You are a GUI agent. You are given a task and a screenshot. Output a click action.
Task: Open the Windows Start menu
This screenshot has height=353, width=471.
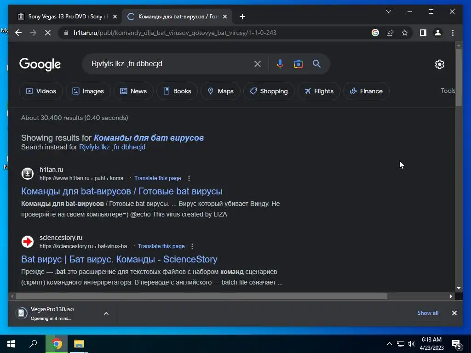click(x=11, y=344)
